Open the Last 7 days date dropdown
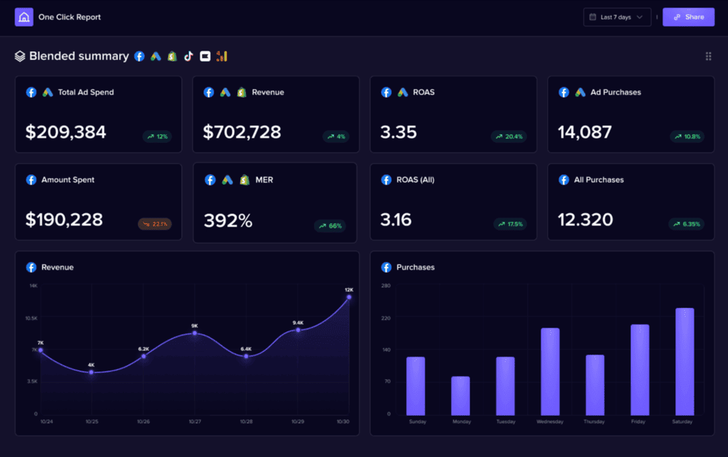 617,17
